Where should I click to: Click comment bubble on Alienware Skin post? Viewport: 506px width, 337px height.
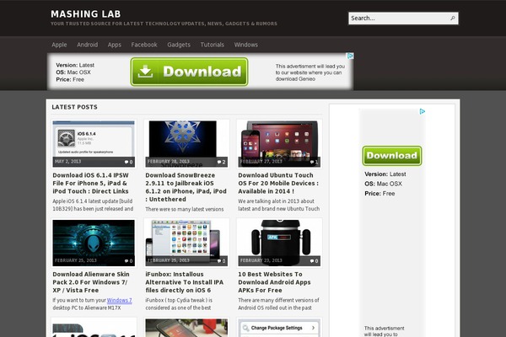pyautogui.click(x=128, y=261)
